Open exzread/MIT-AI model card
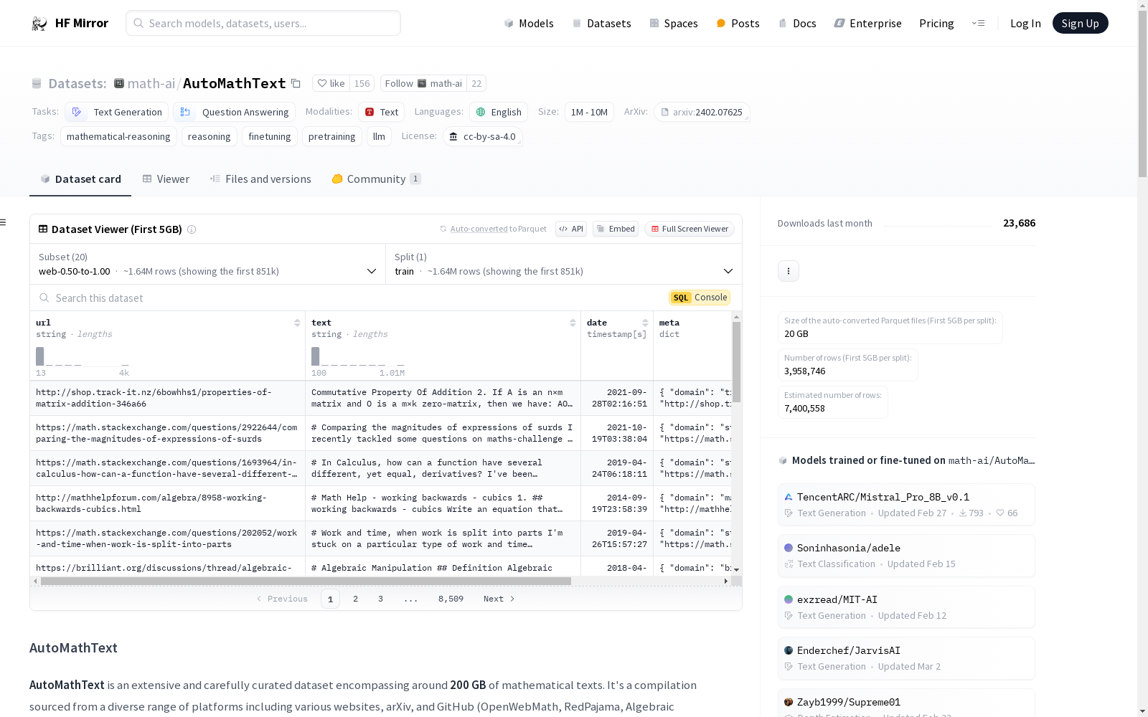 pyautogui.click(x=906, y=607)
